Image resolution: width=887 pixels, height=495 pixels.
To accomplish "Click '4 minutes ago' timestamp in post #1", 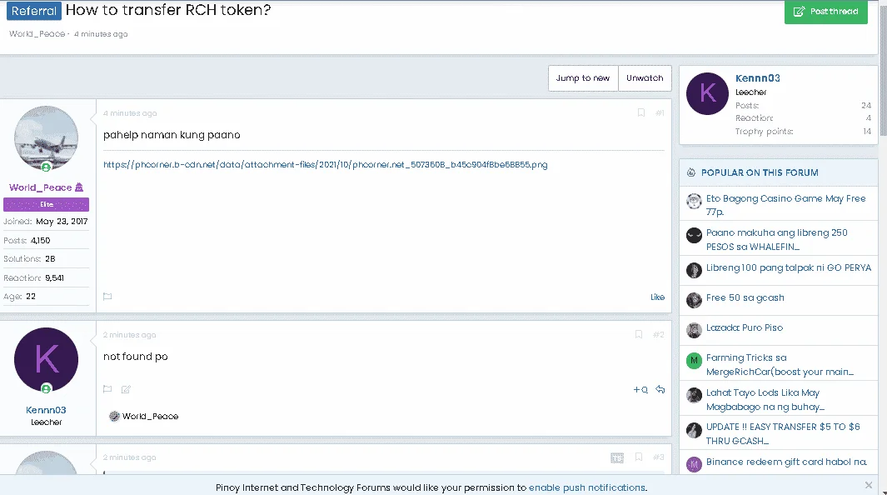I will click(x=130, y=113).
